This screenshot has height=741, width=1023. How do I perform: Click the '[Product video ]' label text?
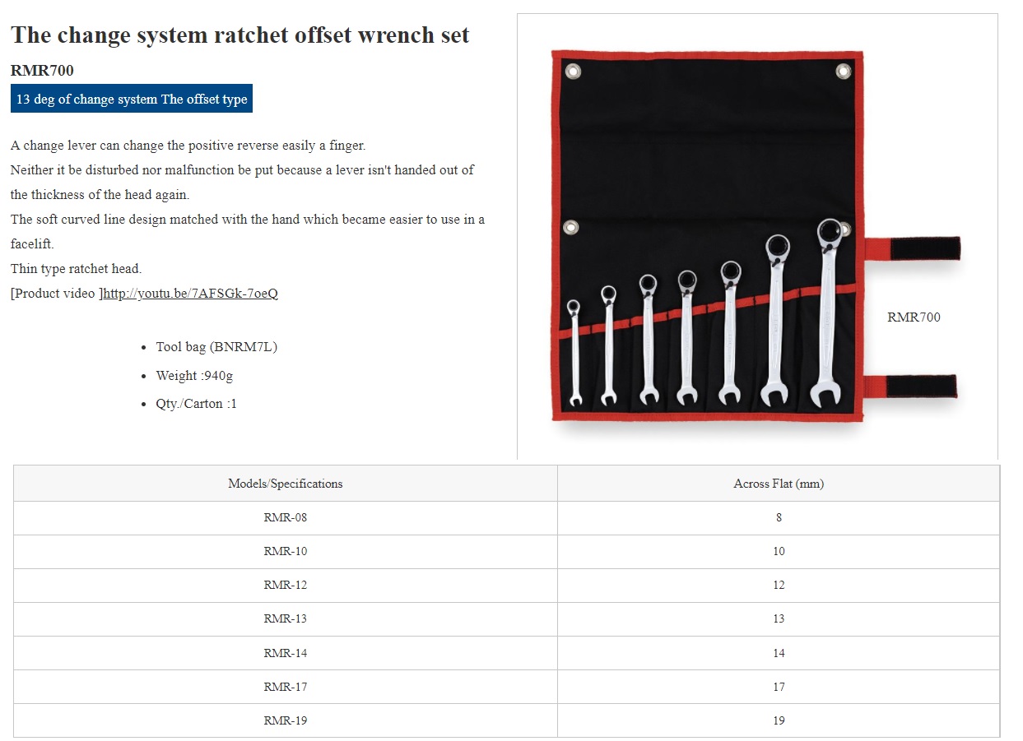[57, 294]
